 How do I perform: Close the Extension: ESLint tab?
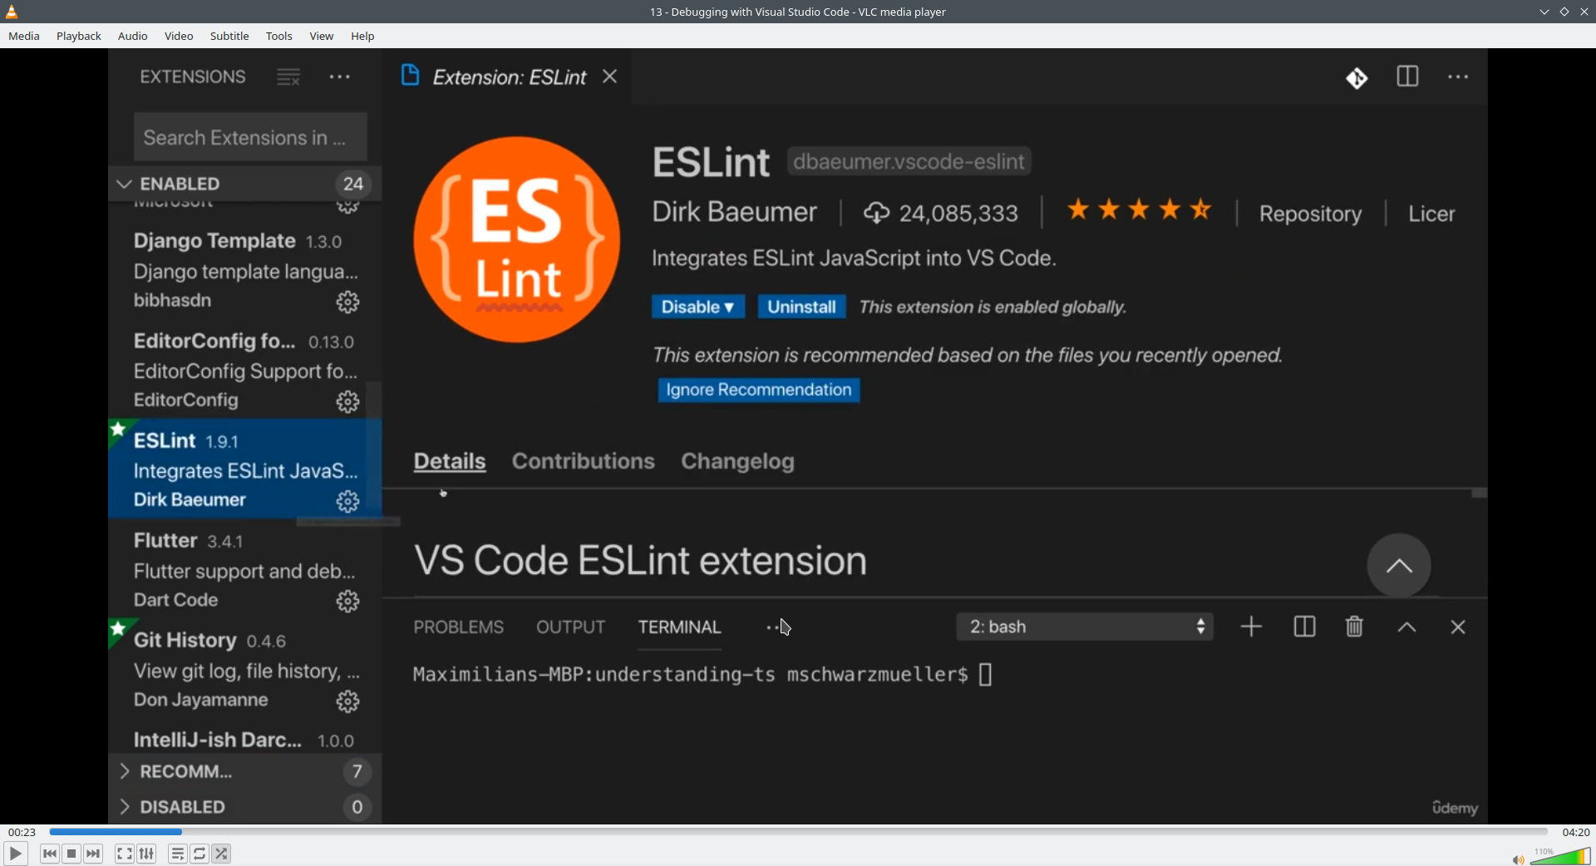point(610,76)
